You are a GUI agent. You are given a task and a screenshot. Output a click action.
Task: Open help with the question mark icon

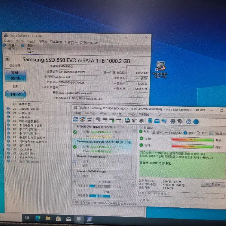coord(189,122)
